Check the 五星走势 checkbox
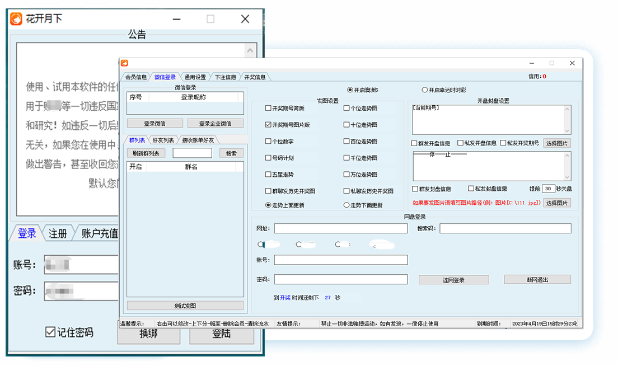This screenshot has width=618, height=366. tap(267, 175)
